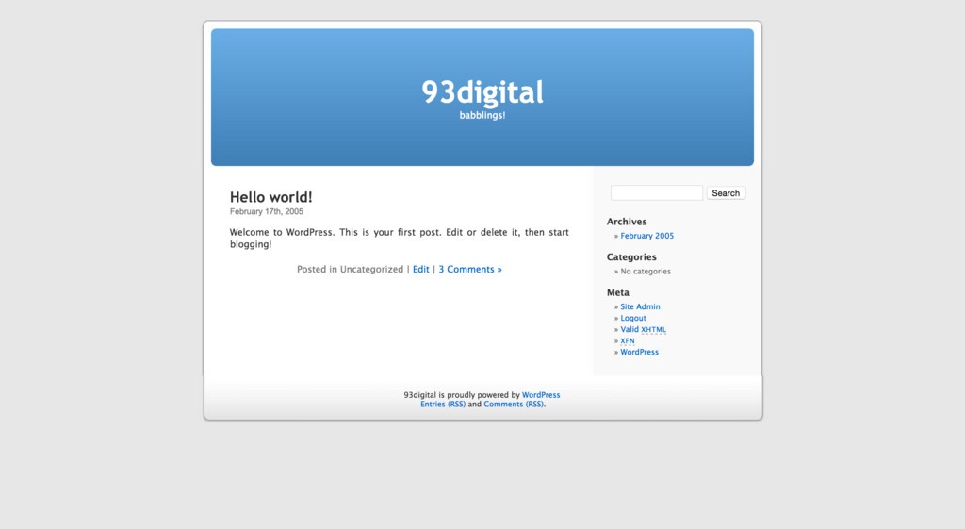The width and height of the screenshot is (965, 529).
Task: Open the February 2005 archive
Action: point(646,237)
